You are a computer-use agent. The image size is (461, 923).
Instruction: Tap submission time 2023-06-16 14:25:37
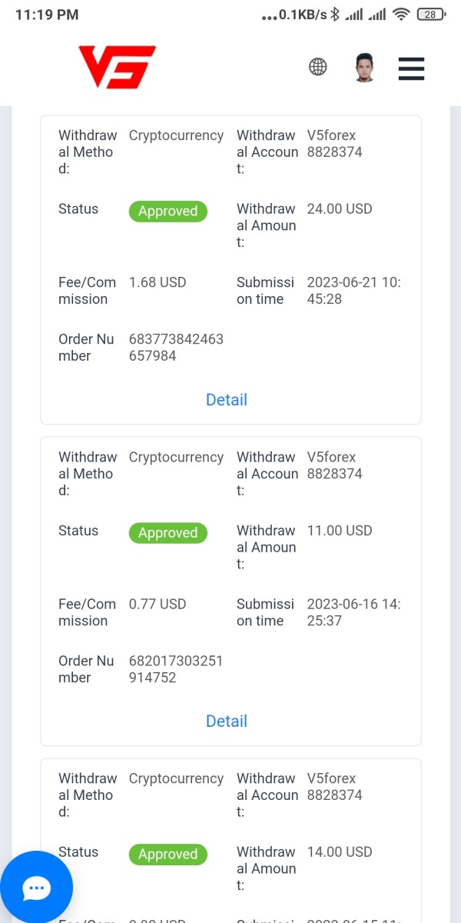click(x=353, y=612)
